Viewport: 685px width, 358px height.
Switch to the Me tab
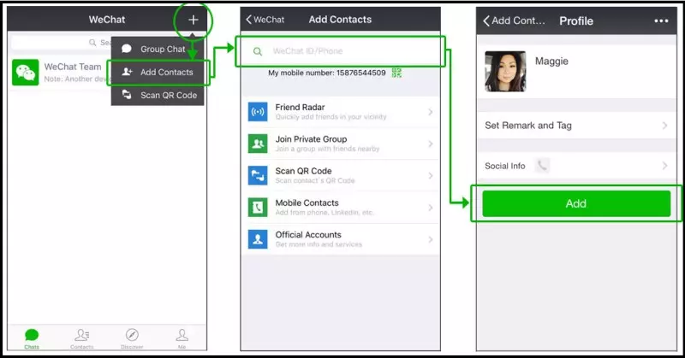coord(182,339)
